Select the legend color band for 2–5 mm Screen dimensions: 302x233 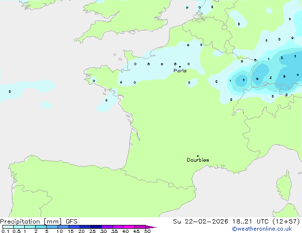click(x=41, y=227)
